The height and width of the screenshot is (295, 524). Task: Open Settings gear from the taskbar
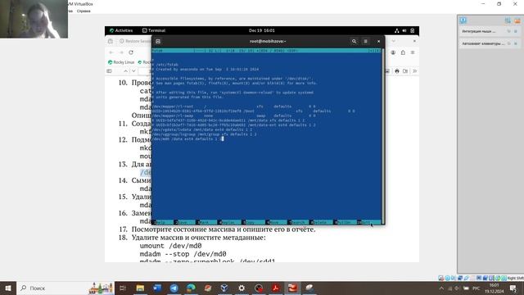[x=242, y=288]
